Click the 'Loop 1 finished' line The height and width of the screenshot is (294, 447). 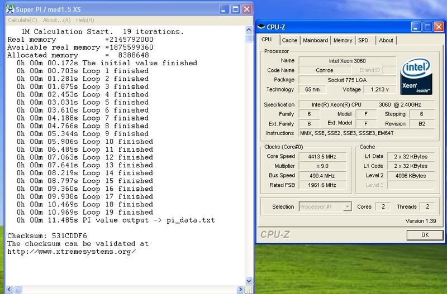click(x=82, y=71)
